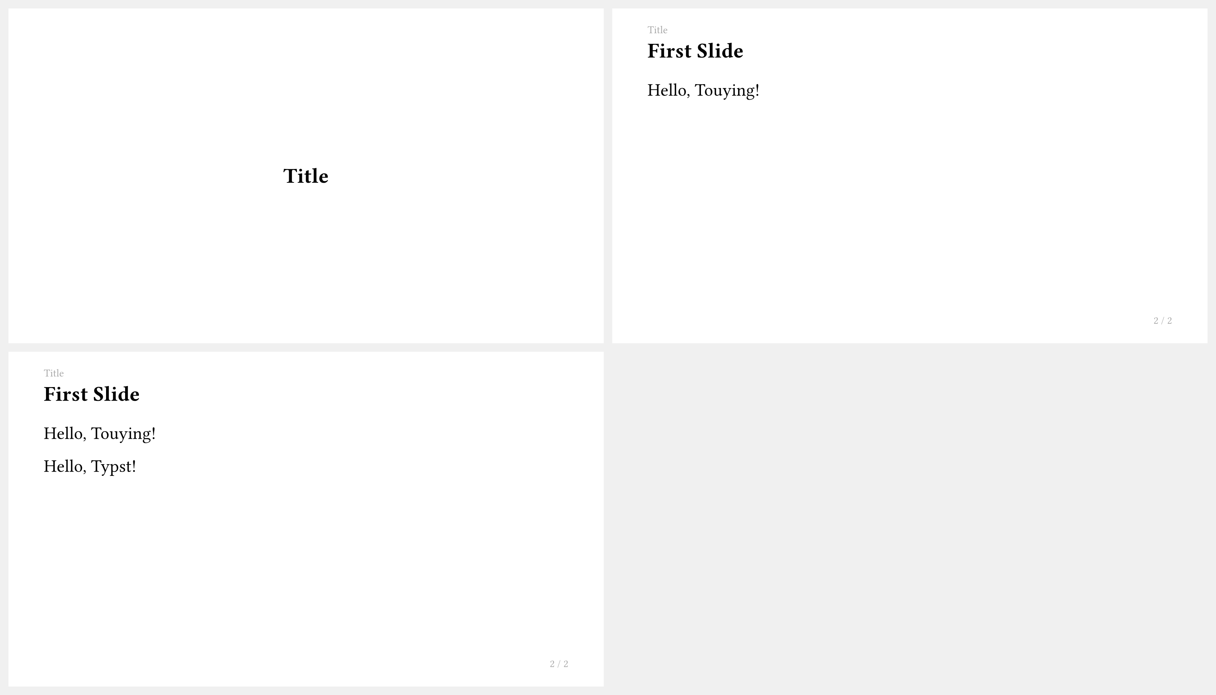Click page number "2 / 2" on top-right slide

(1163, 321)
